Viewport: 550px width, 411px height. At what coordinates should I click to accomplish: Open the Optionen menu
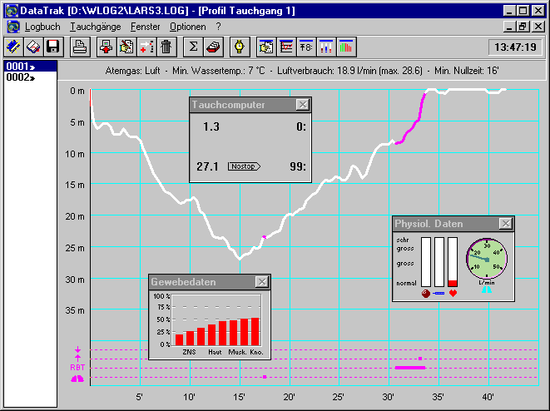187,27
